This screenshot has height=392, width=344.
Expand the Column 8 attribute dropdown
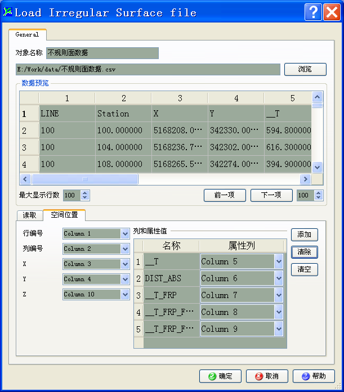(x=279, y=312)
